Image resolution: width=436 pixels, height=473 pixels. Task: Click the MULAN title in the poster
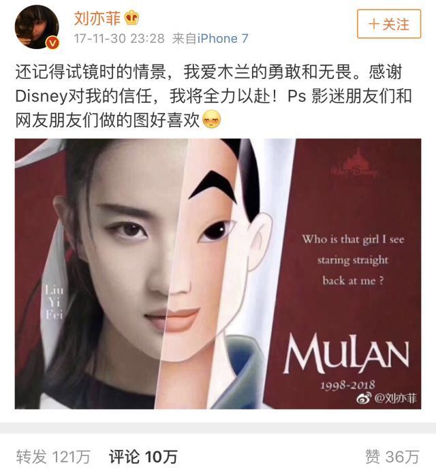346,353
